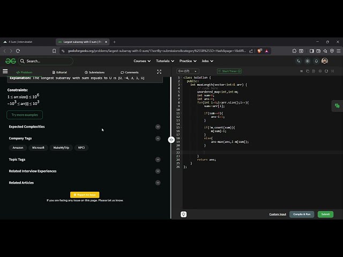
Task: Switch to the Editorial tab
Action: click(x=59, y=72)
